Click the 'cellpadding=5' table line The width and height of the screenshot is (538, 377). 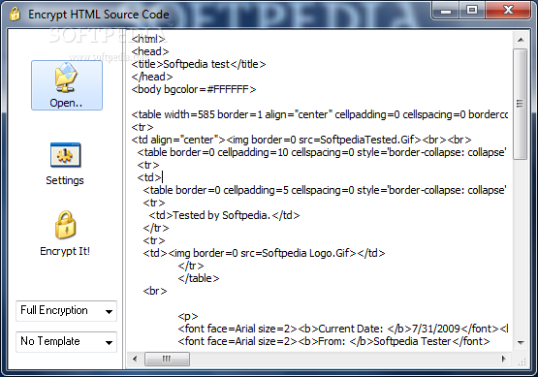coord(325,190)
